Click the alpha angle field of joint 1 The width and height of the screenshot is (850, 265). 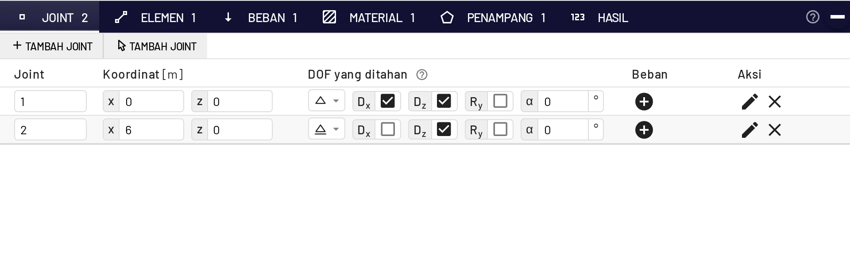point(563,101)
